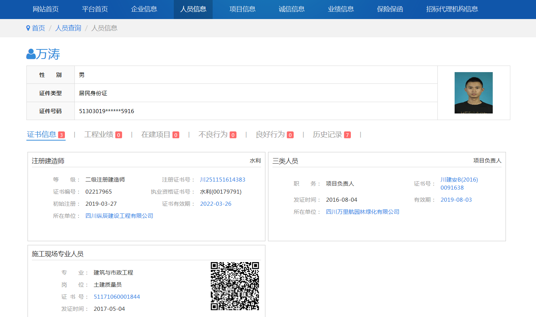The image size is (536, 317).
Task: Click the 证书信息 count badge
Action: [62, 135]
